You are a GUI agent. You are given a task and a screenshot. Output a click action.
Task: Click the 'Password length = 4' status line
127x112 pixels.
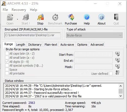(38, 110)
